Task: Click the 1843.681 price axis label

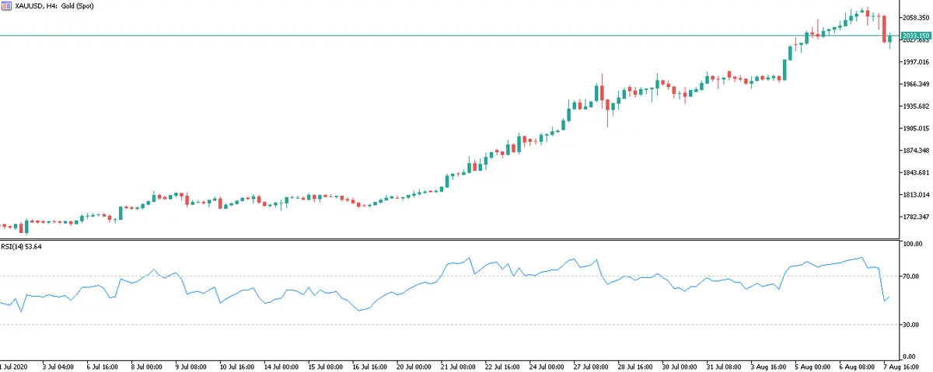Action: (x=915, y=172)
